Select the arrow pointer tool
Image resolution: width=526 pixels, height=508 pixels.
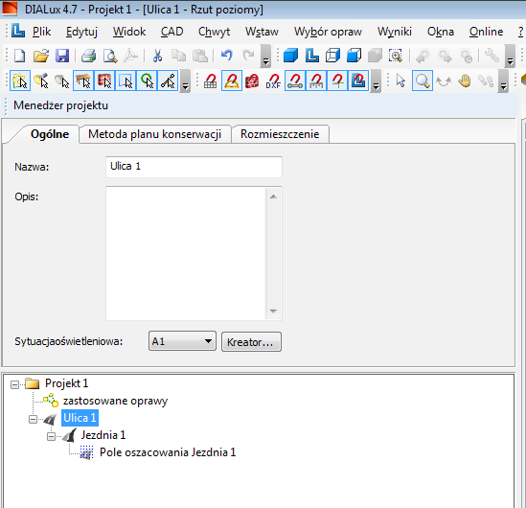click(x=400, y=81)
